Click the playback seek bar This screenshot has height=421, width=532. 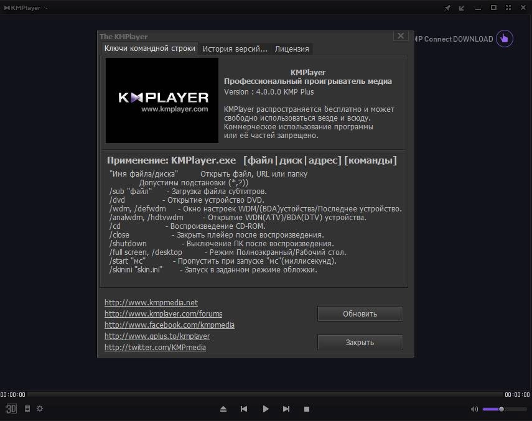point(264,394)
